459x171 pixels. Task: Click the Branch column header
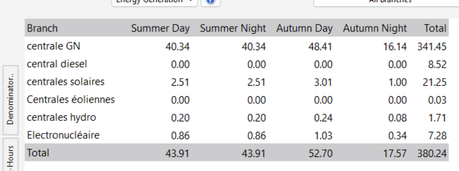pyautogui.click(x=42, y=29)
